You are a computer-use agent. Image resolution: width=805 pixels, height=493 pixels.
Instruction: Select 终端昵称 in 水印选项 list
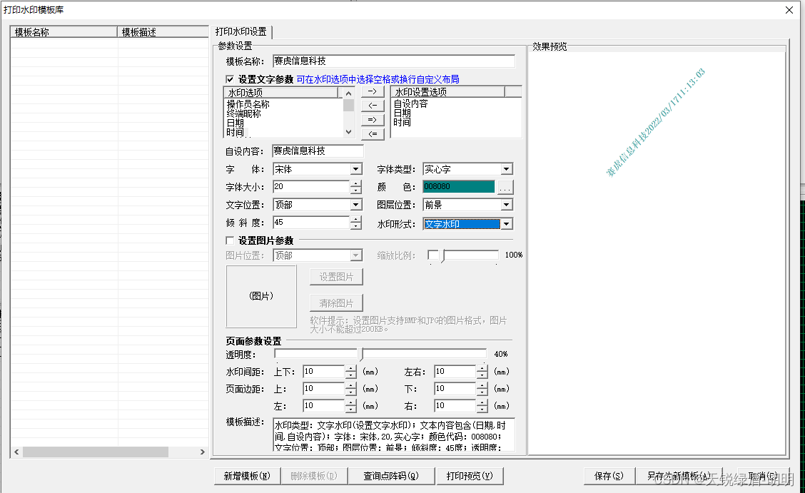tap(244, 113)
